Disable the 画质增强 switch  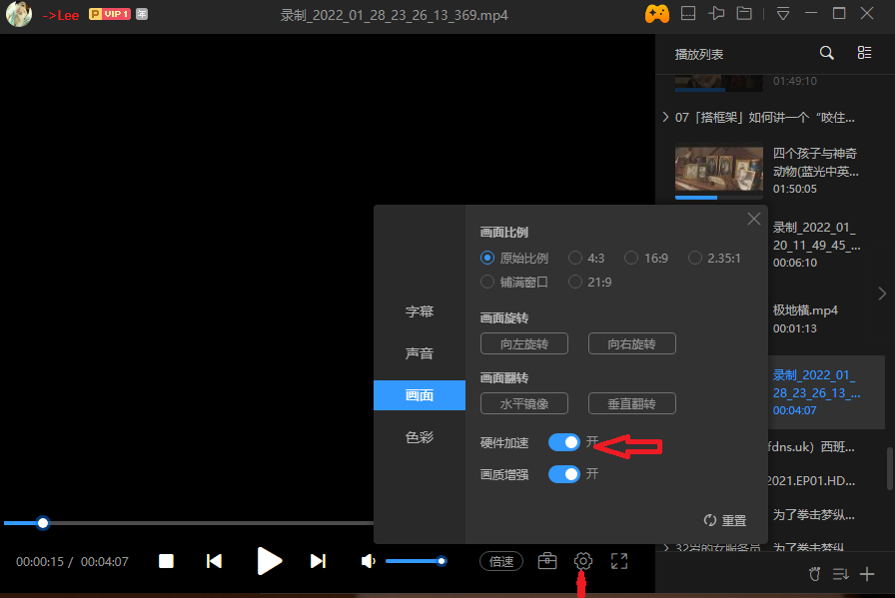[564, 474]
